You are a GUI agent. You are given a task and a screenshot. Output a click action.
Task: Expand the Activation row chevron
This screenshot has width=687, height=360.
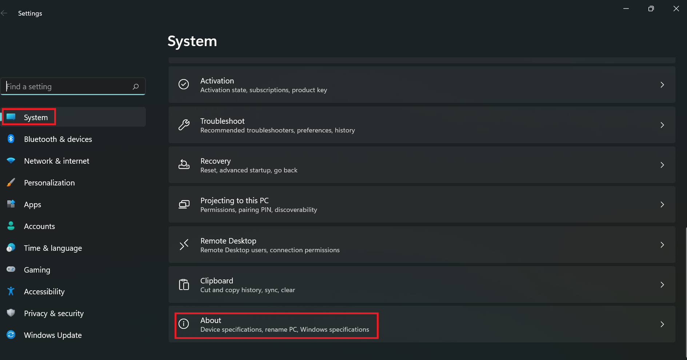pos(662,85)
